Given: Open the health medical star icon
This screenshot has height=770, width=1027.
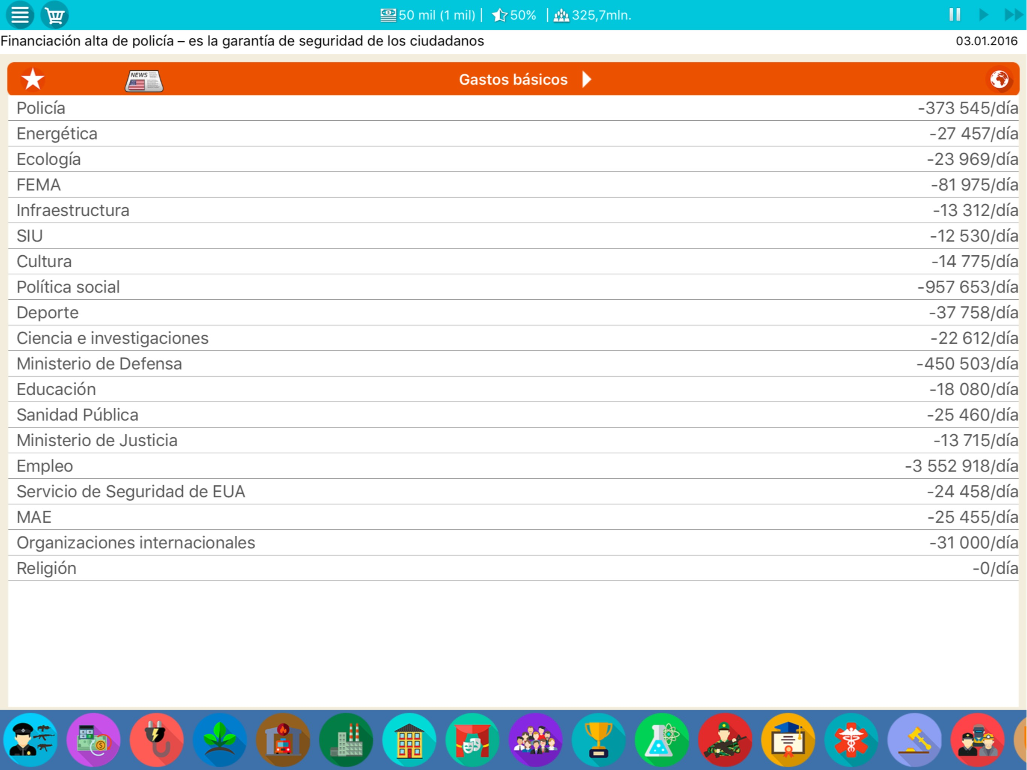Looking at the screenshot, I should point(851,740).
